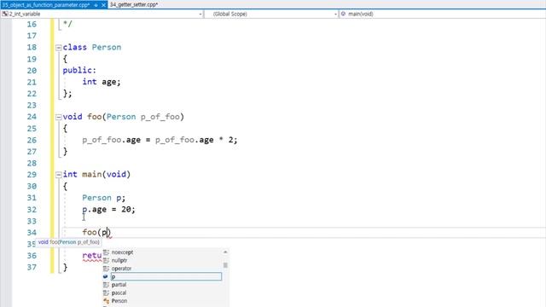Close the 35_object_as_function_parameter.cpp tab
This screenshot has width=546, height=307.
click(x=103, y=5)
